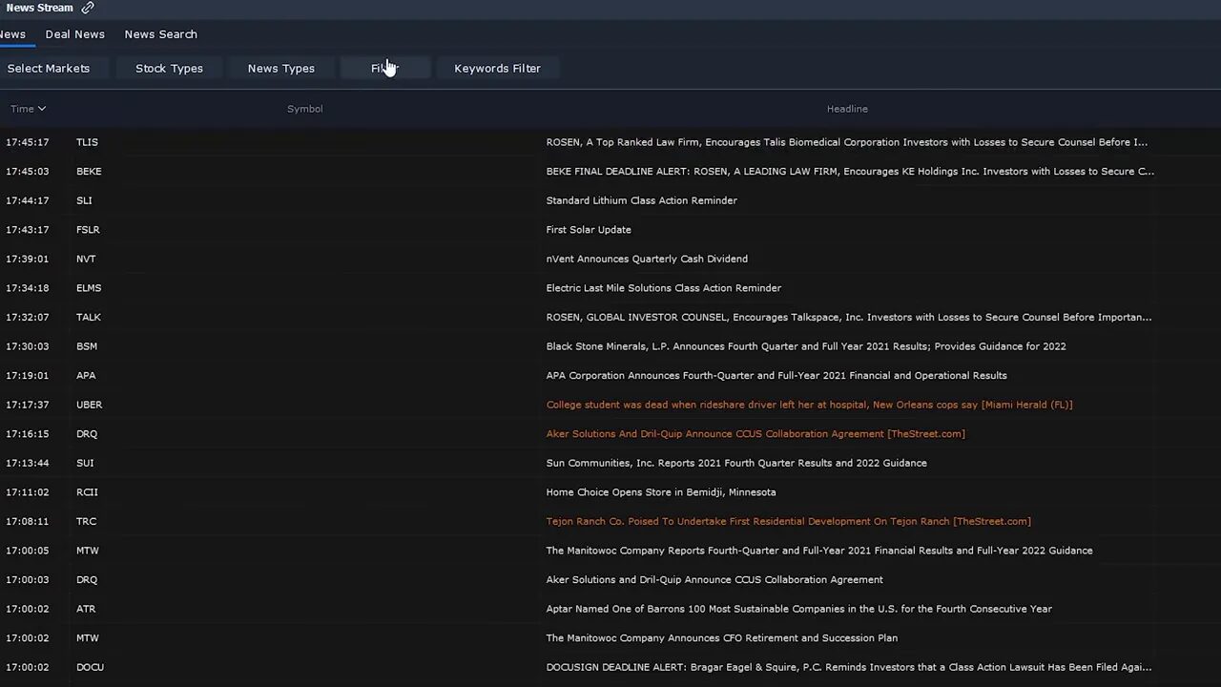Click the link icon beside News Stream
Screen dimensions: 1221x687
click(x=87, y=8)
